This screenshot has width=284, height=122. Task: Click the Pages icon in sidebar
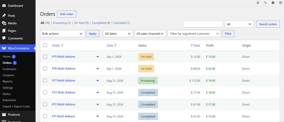pyautogui.click(x=4, y=31)
